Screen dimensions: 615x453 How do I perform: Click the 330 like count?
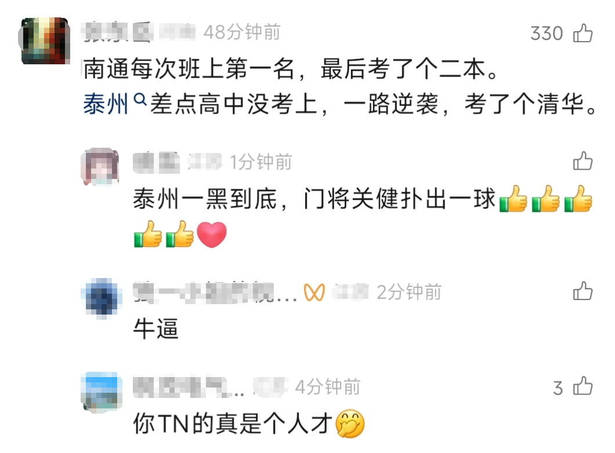547,33
